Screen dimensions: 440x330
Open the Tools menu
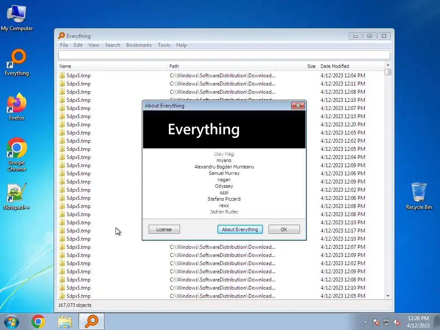[x=164, y=45]
